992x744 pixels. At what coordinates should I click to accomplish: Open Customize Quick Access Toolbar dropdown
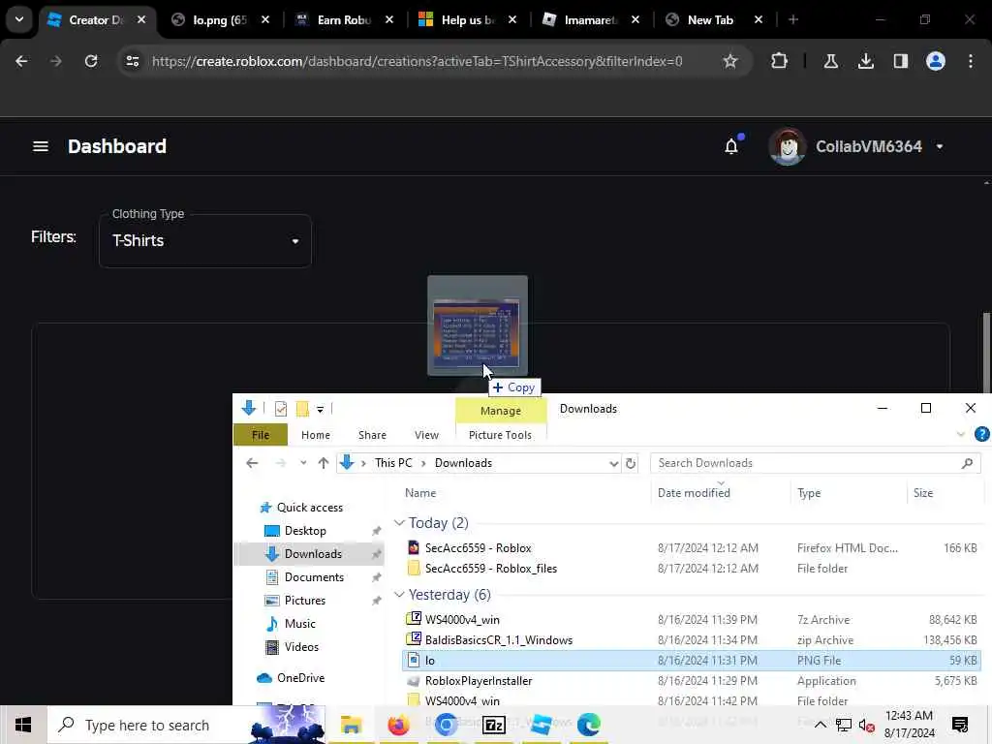(320, 410)
